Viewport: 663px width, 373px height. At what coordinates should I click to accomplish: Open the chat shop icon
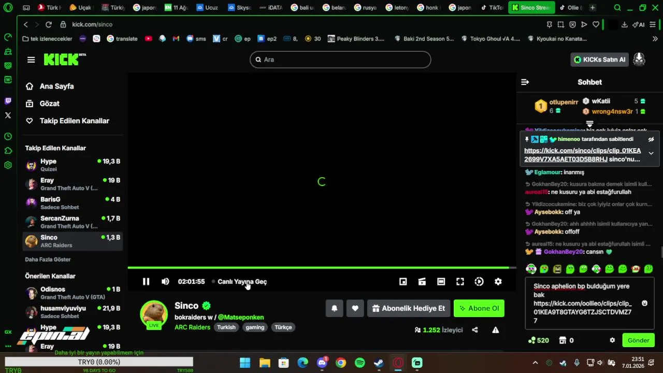point(563,340)
